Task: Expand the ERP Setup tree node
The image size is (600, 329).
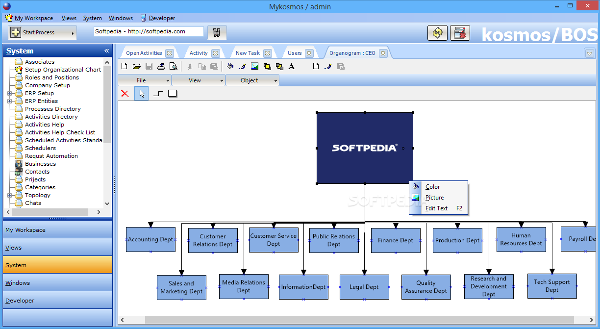Action: pos(10,93)
